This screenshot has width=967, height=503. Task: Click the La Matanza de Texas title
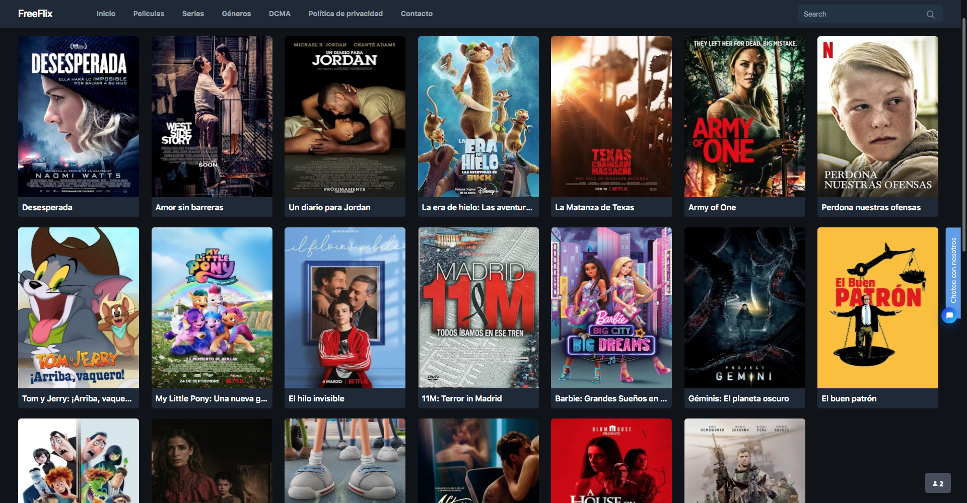click(594, 207)
